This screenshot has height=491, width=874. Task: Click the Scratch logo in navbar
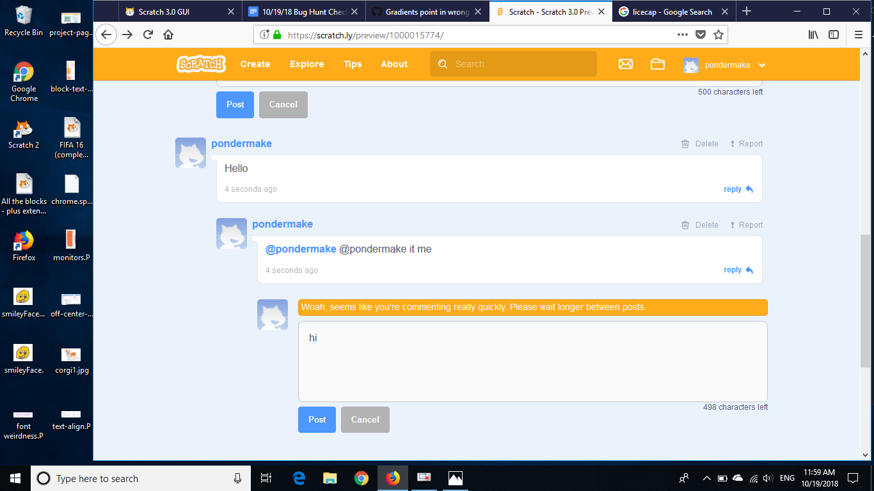click(201, 64)
